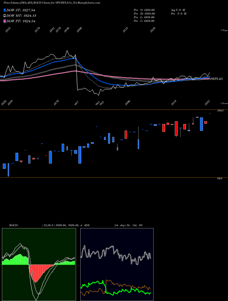The height and width of the screenshot is (301, 228).
Task: Open the MACD histogram chart panel
Action: 39,265
